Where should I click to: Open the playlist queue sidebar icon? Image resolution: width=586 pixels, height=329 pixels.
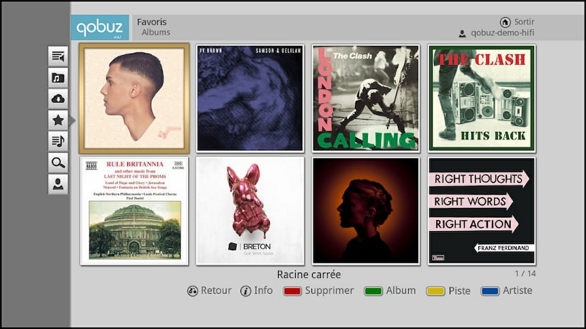pos(58,56)
